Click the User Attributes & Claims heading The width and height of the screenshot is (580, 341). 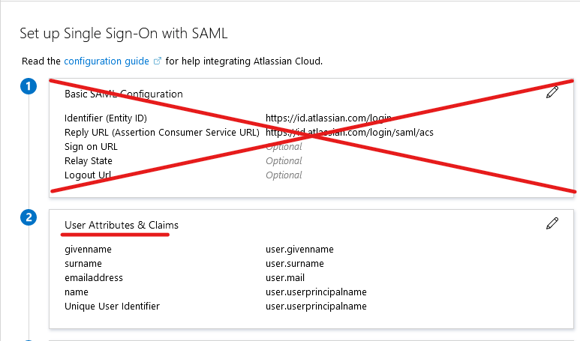(x=122, y=225)
